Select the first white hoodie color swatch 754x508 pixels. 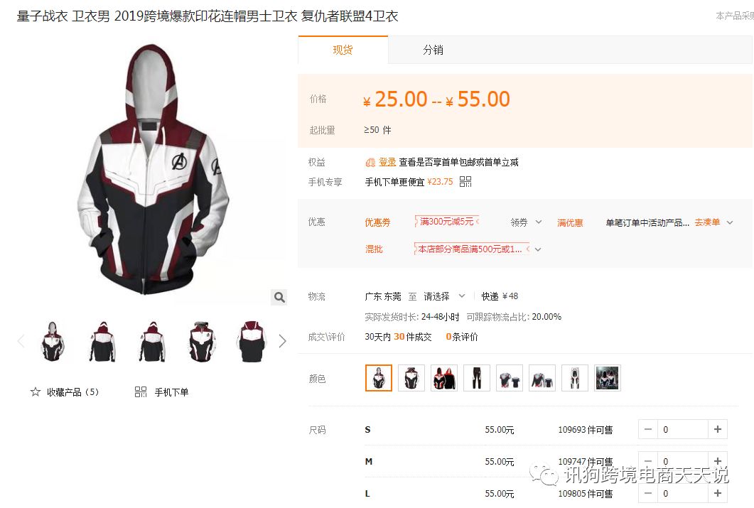pos(379,378)
